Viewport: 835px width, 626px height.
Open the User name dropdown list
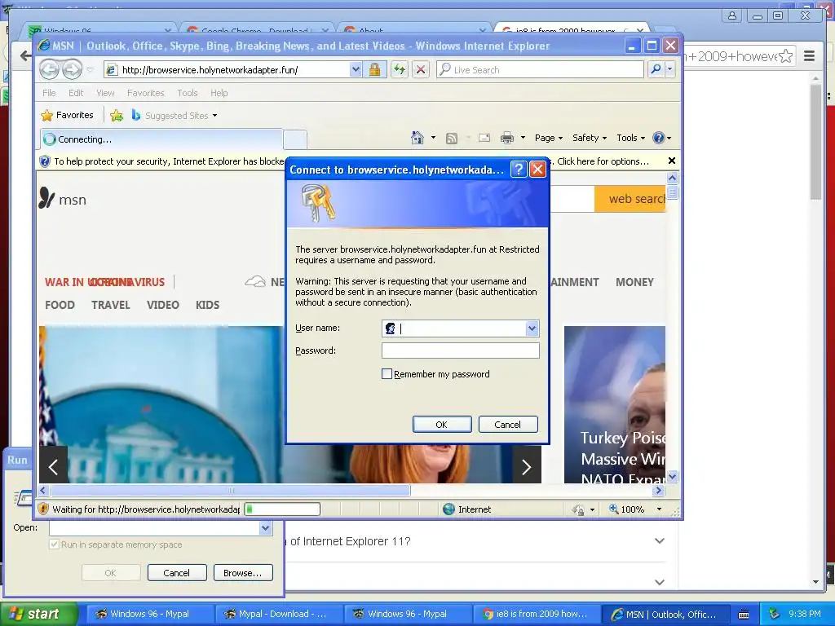tap(532, 328)
